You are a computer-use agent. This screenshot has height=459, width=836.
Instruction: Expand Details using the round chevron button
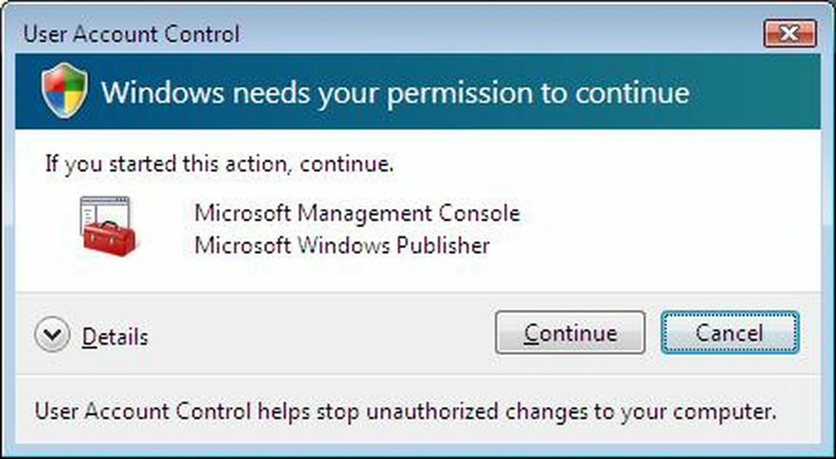click(x=52, y=334)
